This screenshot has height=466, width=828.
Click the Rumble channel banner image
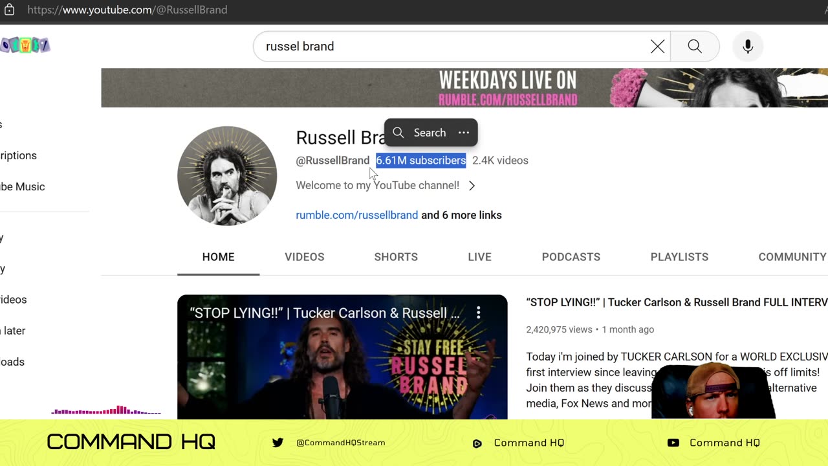point(464,88)
